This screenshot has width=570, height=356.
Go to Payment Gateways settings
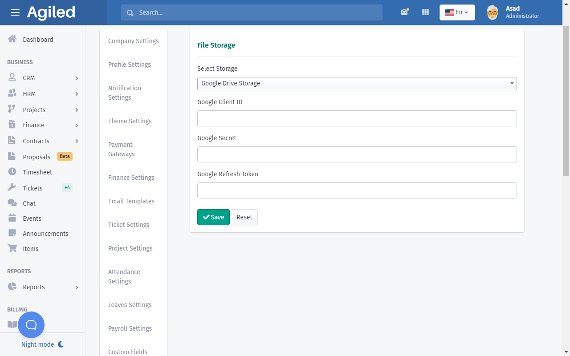(x=121, y=149)
